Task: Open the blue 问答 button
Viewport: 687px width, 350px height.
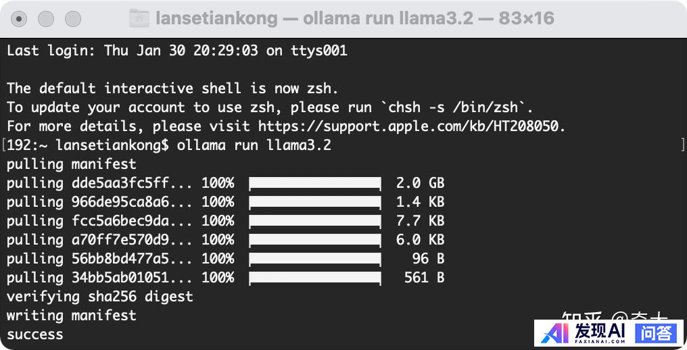Action: click(656, 333)
